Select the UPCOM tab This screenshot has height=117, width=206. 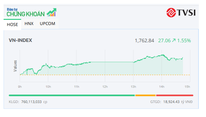48,24
